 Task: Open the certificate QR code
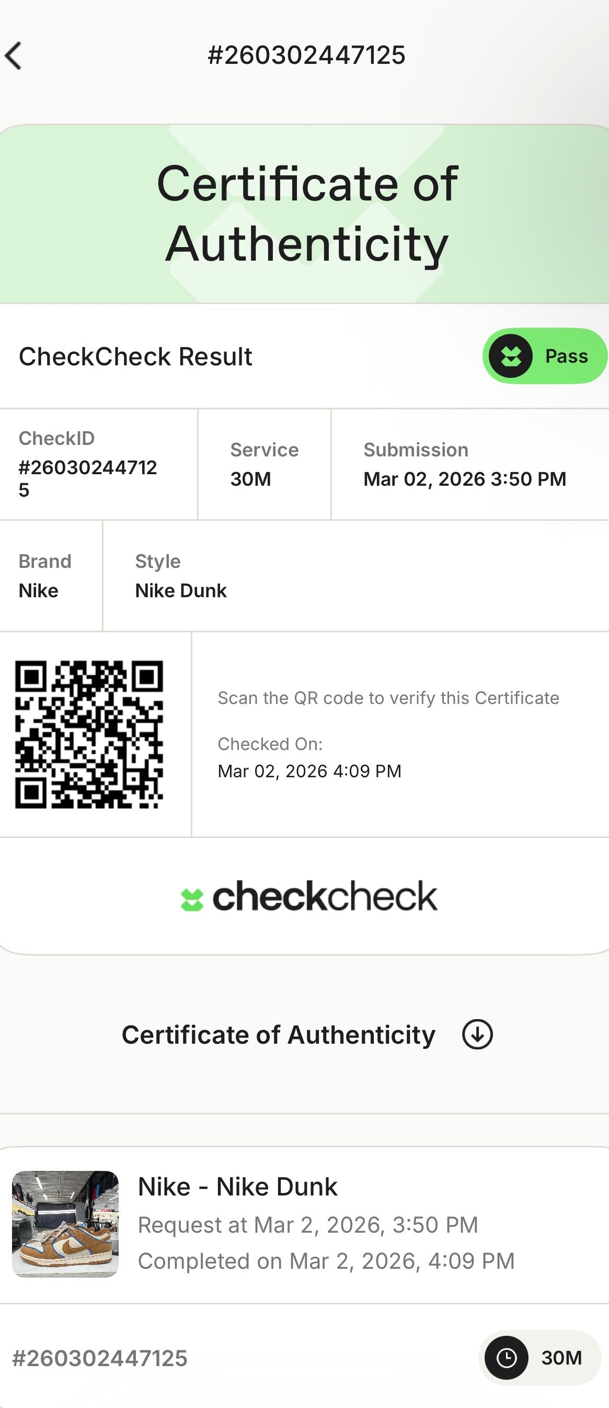point(89,734)
